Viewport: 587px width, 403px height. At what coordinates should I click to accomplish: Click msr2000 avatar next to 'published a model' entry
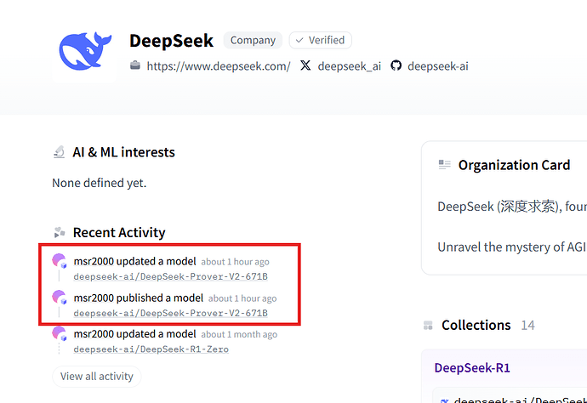pyautogui.click(x=60, y=297)
